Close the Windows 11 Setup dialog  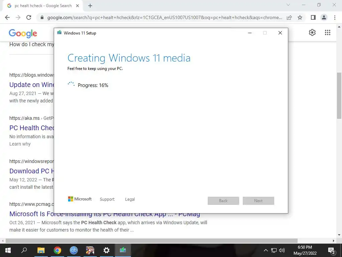280,33
